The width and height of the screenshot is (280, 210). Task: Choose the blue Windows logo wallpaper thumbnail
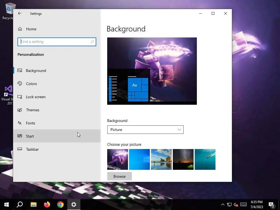[x=139, y=159]
